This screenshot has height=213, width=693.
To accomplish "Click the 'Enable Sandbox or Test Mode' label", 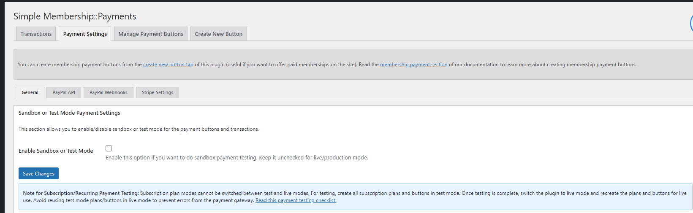I will pos(56,151).
